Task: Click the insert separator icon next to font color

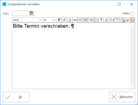Action: (112, 20)
